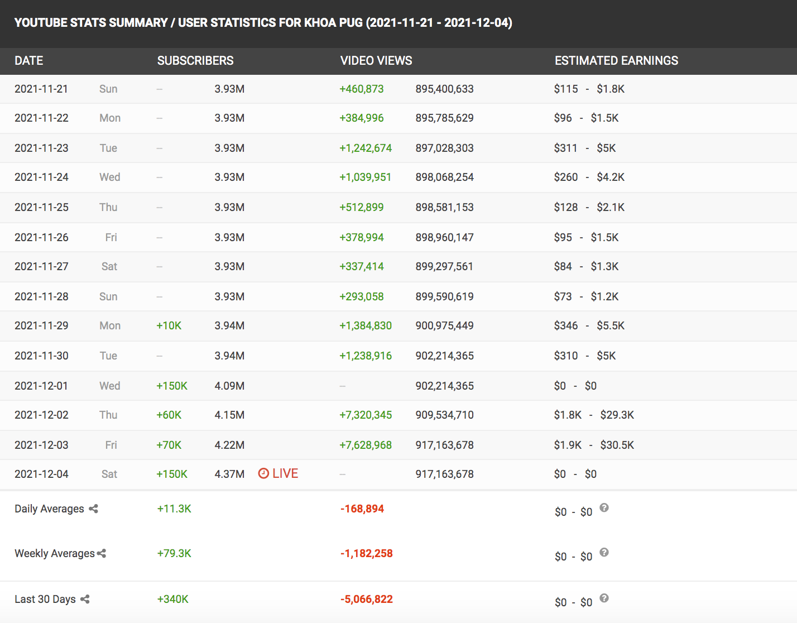Click the ESTIMATED EARNINGS column header
The height and width of the screenshot is (623, 797).
(616, 61)
